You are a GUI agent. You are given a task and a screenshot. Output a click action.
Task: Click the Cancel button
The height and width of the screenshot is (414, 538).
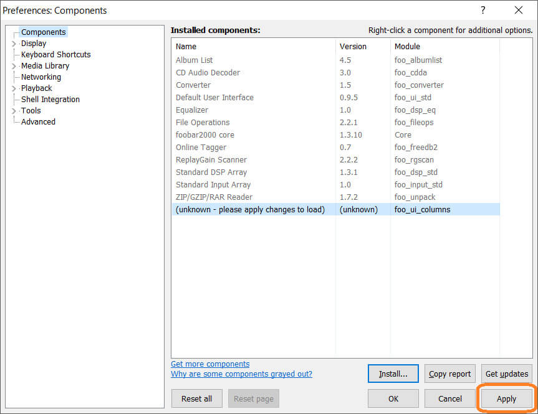pyautogui.click(x=450, y=398)
